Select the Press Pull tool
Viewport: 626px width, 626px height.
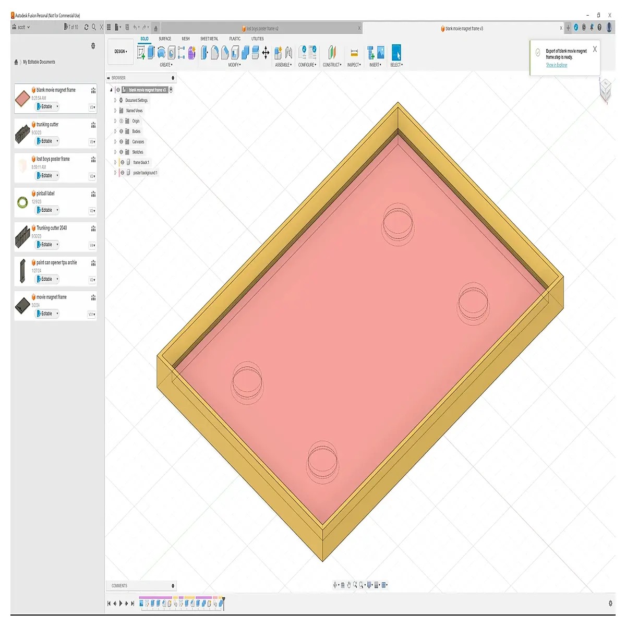click(x=204, y=52)
